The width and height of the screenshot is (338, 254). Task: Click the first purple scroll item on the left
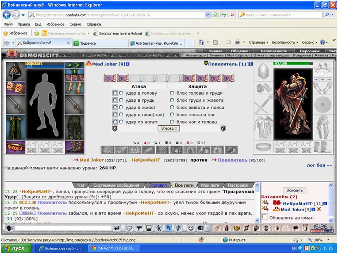pyautogui.click(x=110, y=78)
